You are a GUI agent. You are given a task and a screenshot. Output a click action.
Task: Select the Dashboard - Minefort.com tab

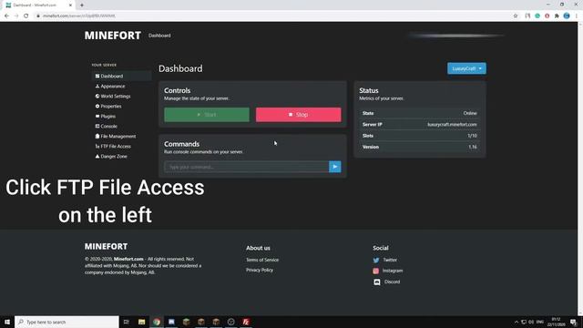tap(38, 5)
